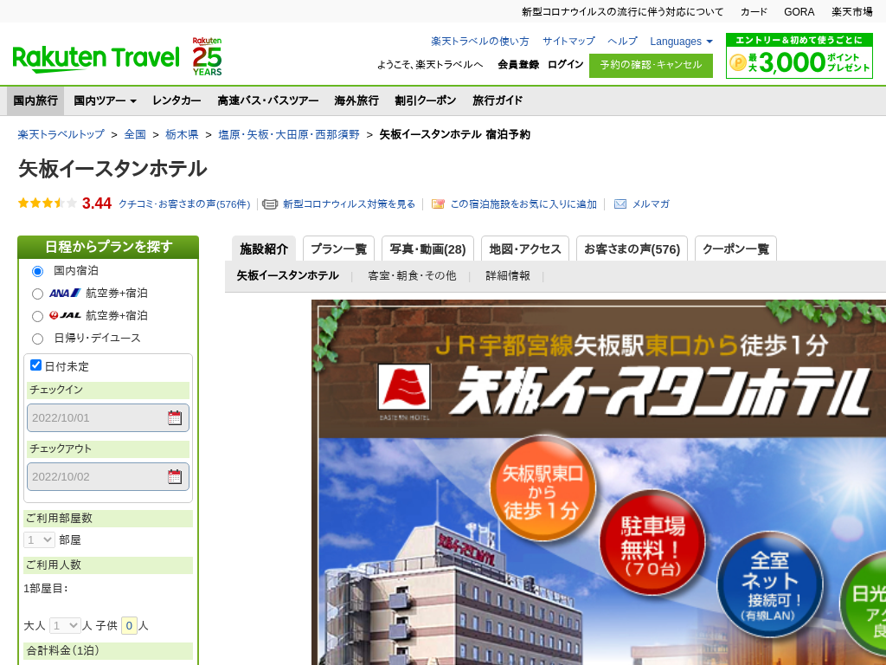
Task: Click the Rakuten Travel logo
Action: point(96,58)
